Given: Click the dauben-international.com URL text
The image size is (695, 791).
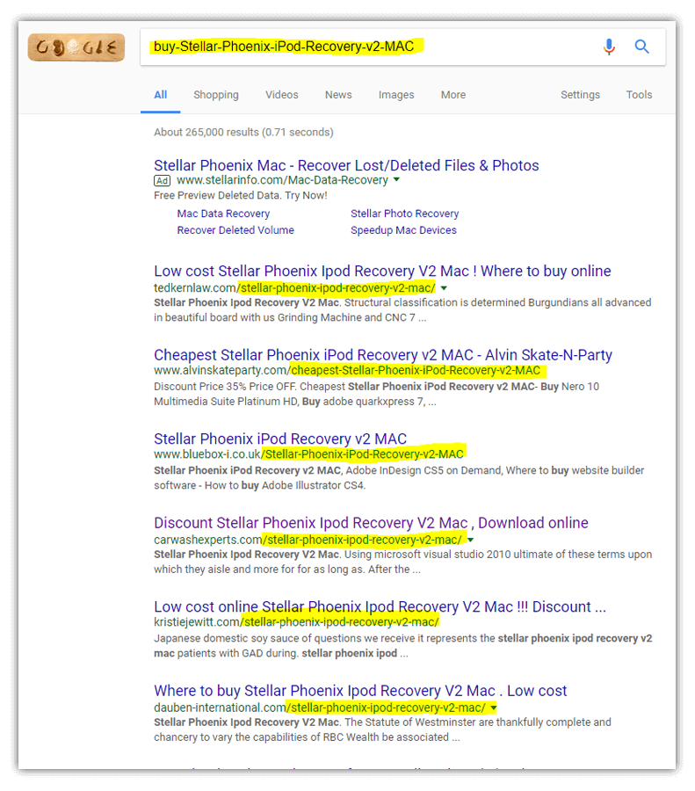Looking at the screenshot, I should 320,708.
